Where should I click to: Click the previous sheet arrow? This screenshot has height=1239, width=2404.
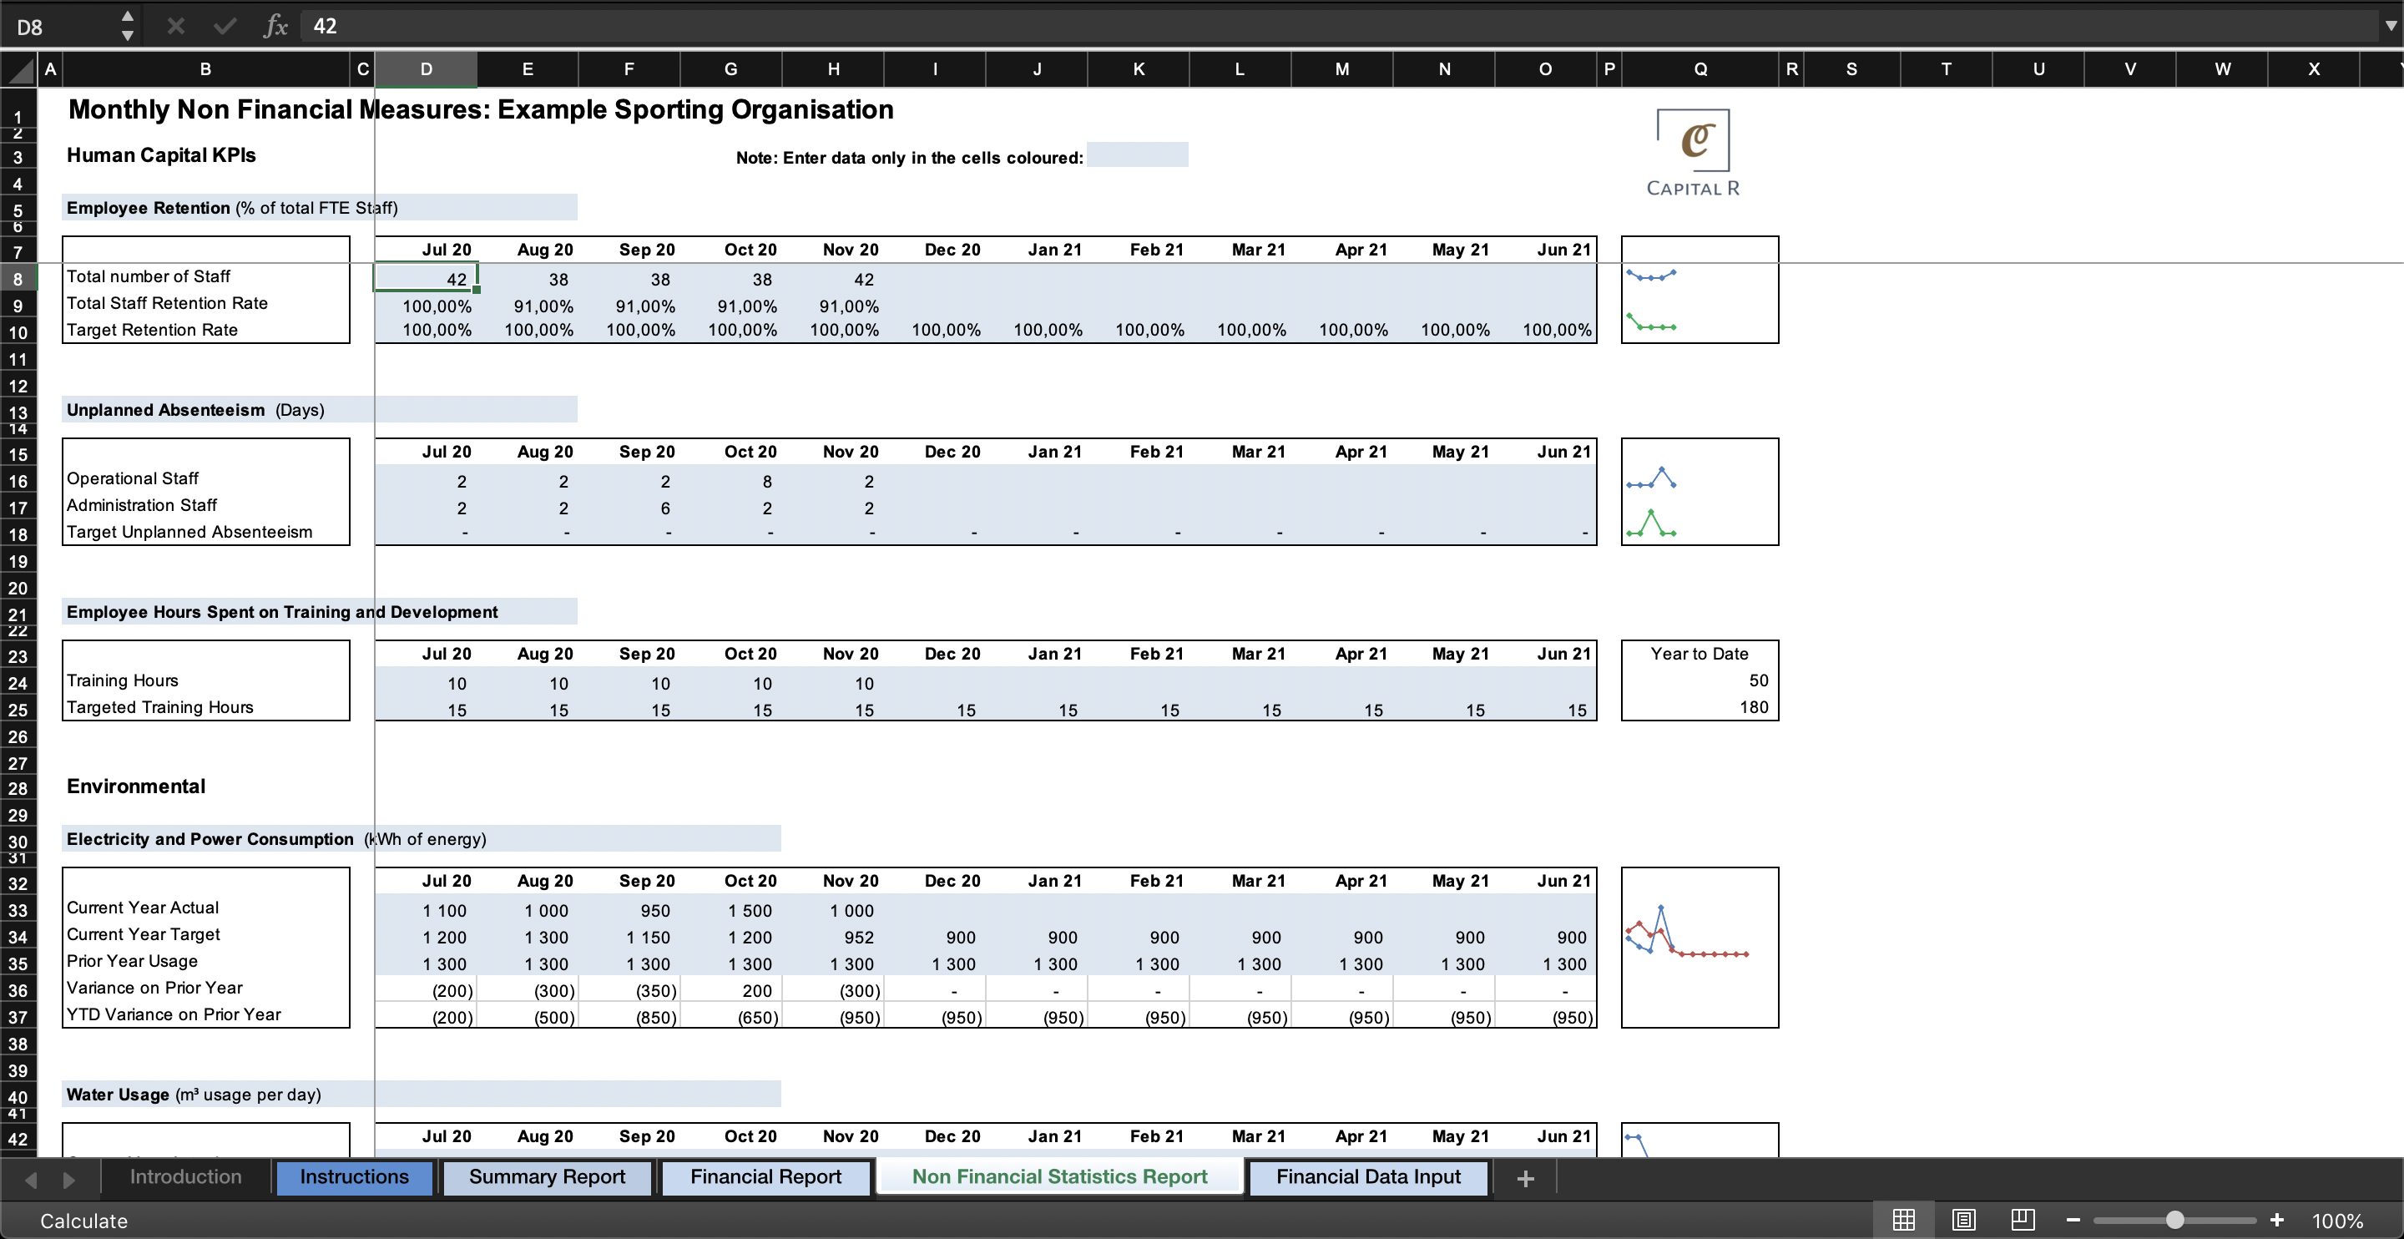point(31,1179)
